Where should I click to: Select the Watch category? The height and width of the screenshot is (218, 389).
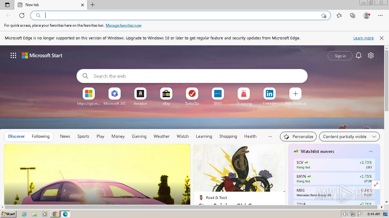183,137
